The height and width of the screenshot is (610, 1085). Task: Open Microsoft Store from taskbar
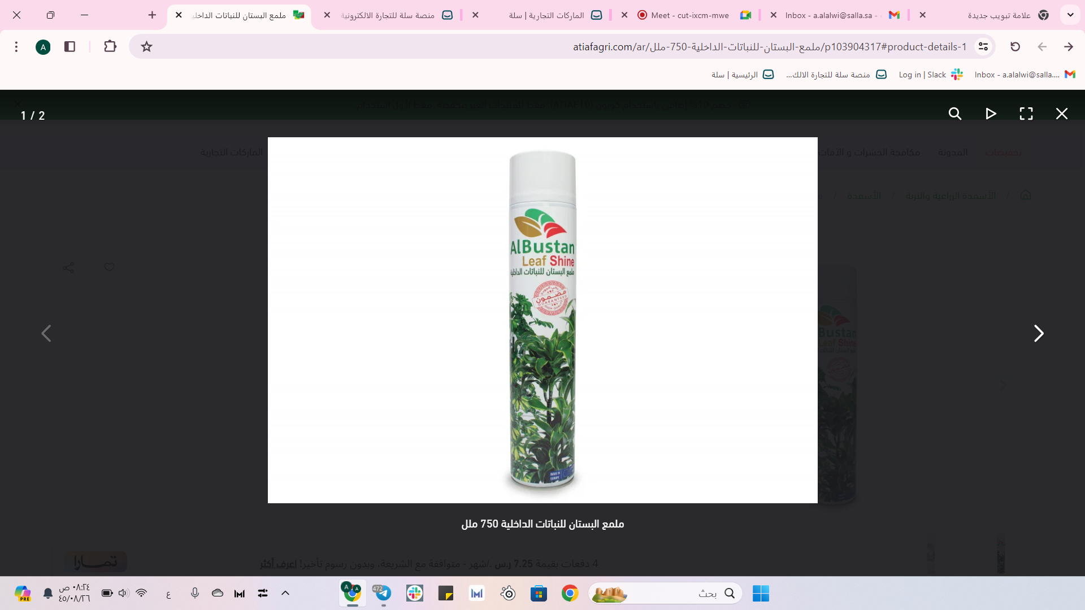(x=539, y=593)
